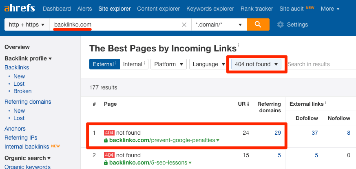Open Settings via the gear icon
This screenshot has width=356, height=169.
280,24
